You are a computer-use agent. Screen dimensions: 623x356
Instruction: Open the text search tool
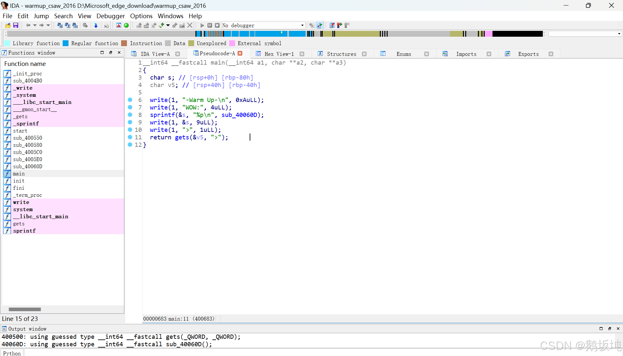(67, 25)
